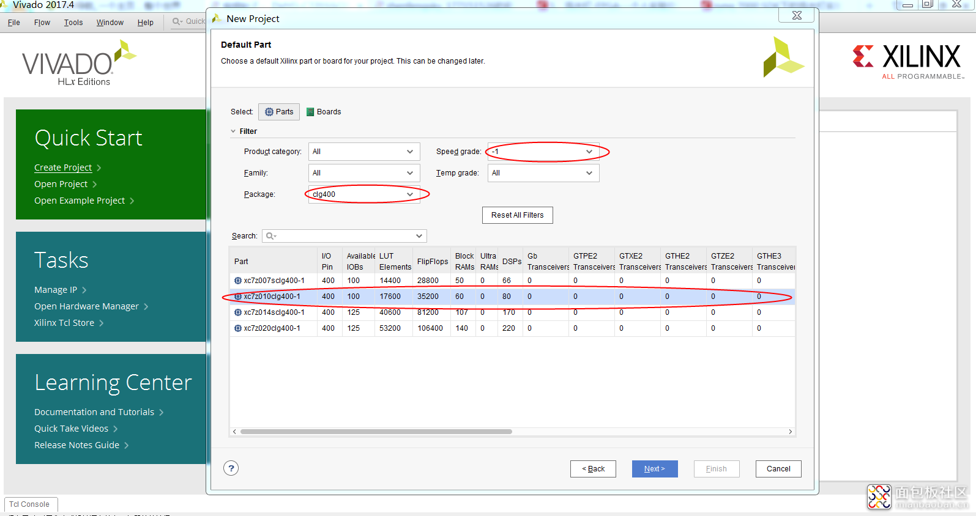Select part row xc7z014sclg400-1

[512, 312]
